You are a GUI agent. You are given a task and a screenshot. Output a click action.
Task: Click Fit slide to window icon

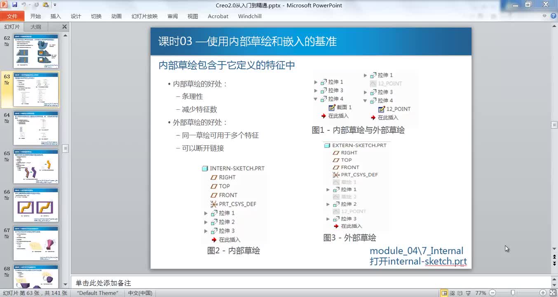553,293
